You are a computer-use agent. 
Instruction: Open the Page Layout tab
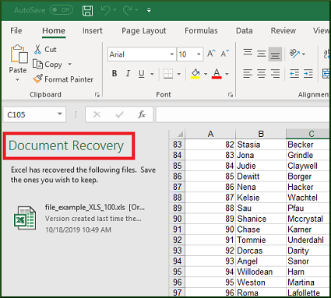coord(144,30)
